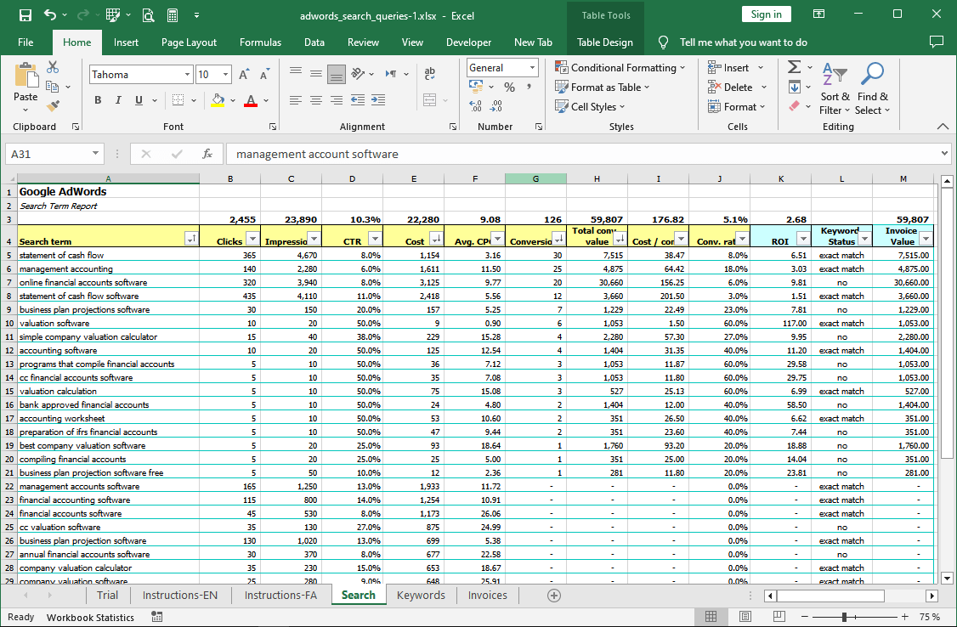The width and height of the screenshot is (957, 627).
Task: Center align cell text horizontally
Action: coord(316,100)
